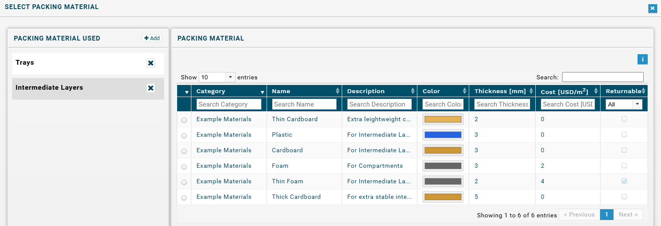Select the Thick Cardboard radio button
The height and width of the screenshot is (226, 661).
tap(184, 198)
